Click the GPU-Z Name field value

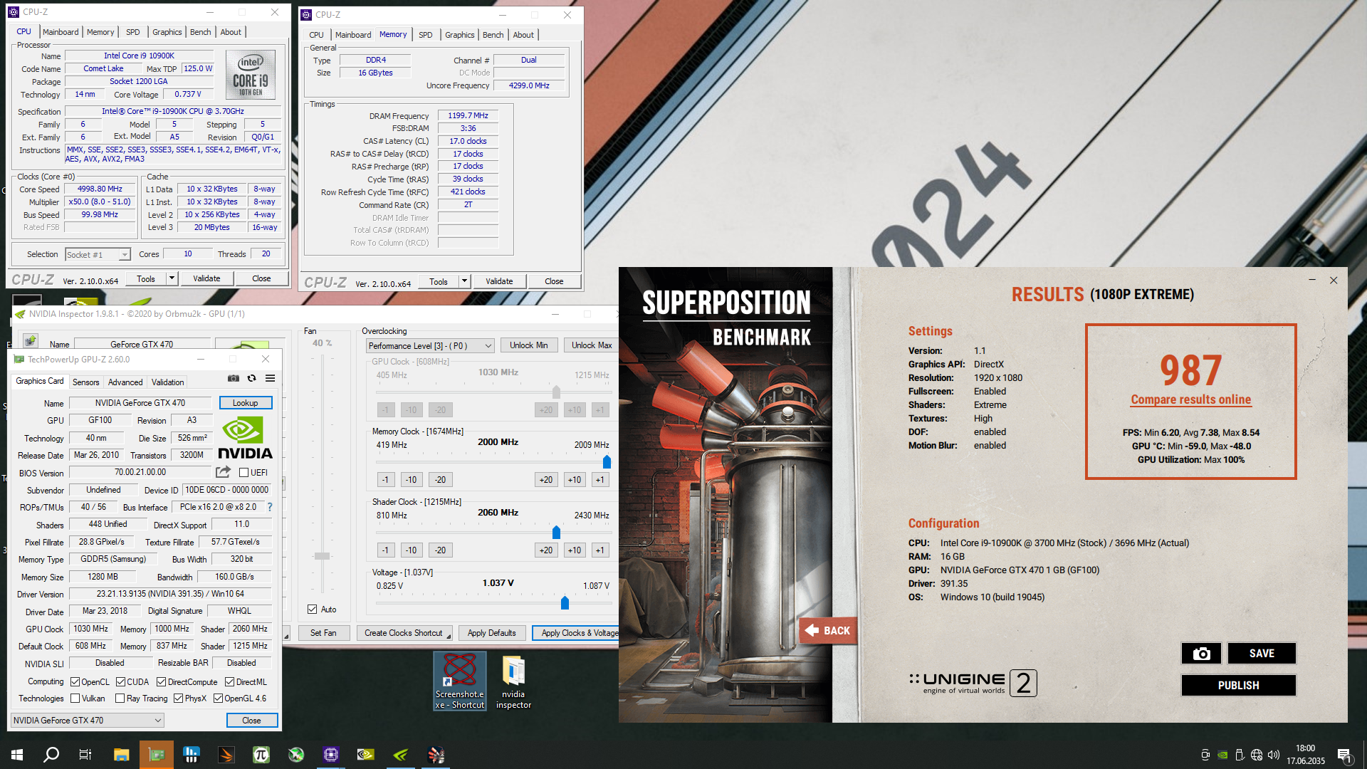tap(140, 402)
